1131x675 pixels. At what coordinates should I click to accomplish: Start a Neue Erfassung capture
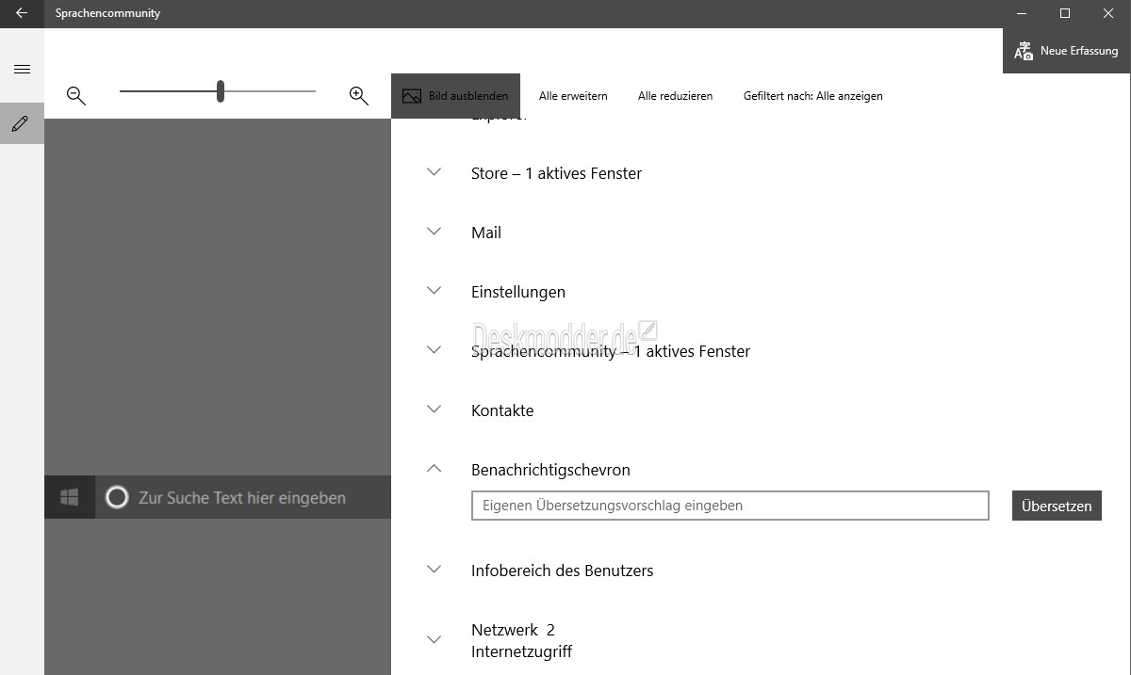pyautogui.click(x=1067, y=51)
